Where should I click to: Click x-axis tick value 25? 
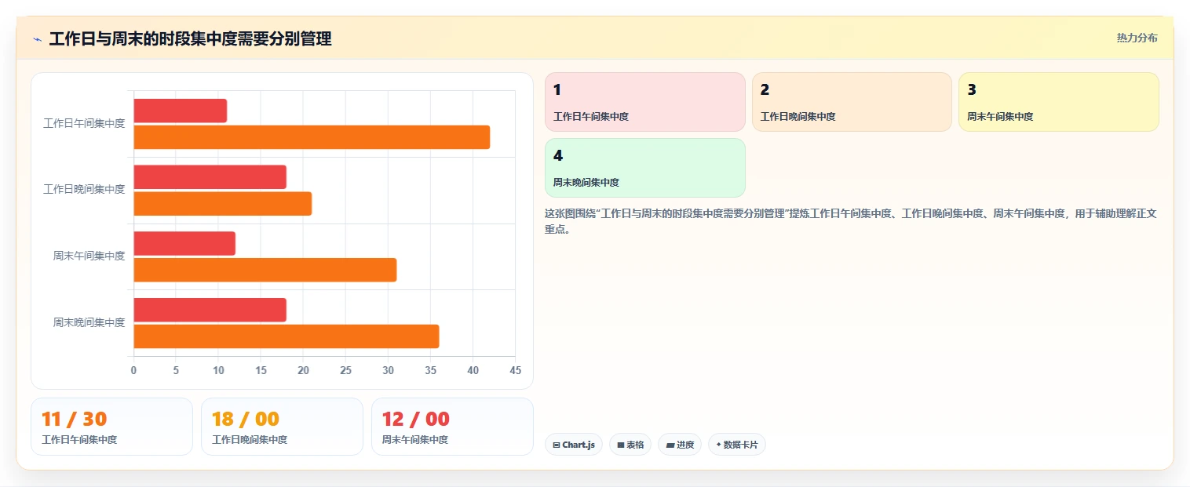pyautogui.click(x=345, y=370)
